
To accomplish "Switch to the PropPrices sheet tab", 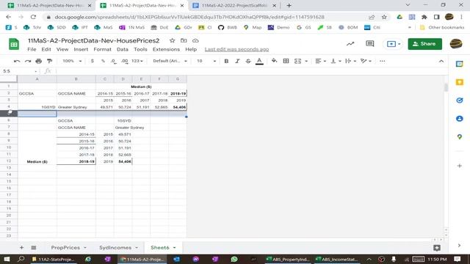I will coord(65,248).
